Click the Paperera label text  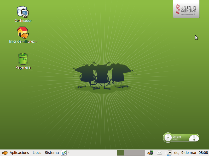(23, 68)
